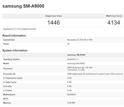Click 0 KB in L2 Cache row
124x107 pixels.
pos(69,86)
